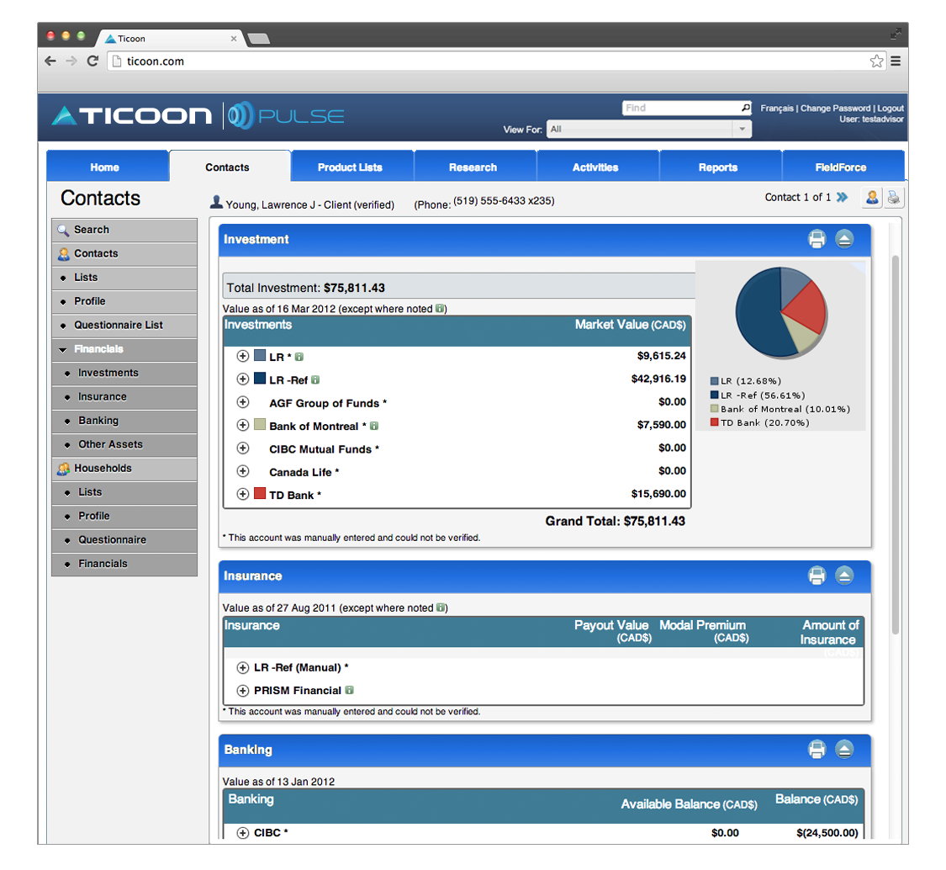Expand the LR * investment row

pyautogui.click(x=242, y=356)
